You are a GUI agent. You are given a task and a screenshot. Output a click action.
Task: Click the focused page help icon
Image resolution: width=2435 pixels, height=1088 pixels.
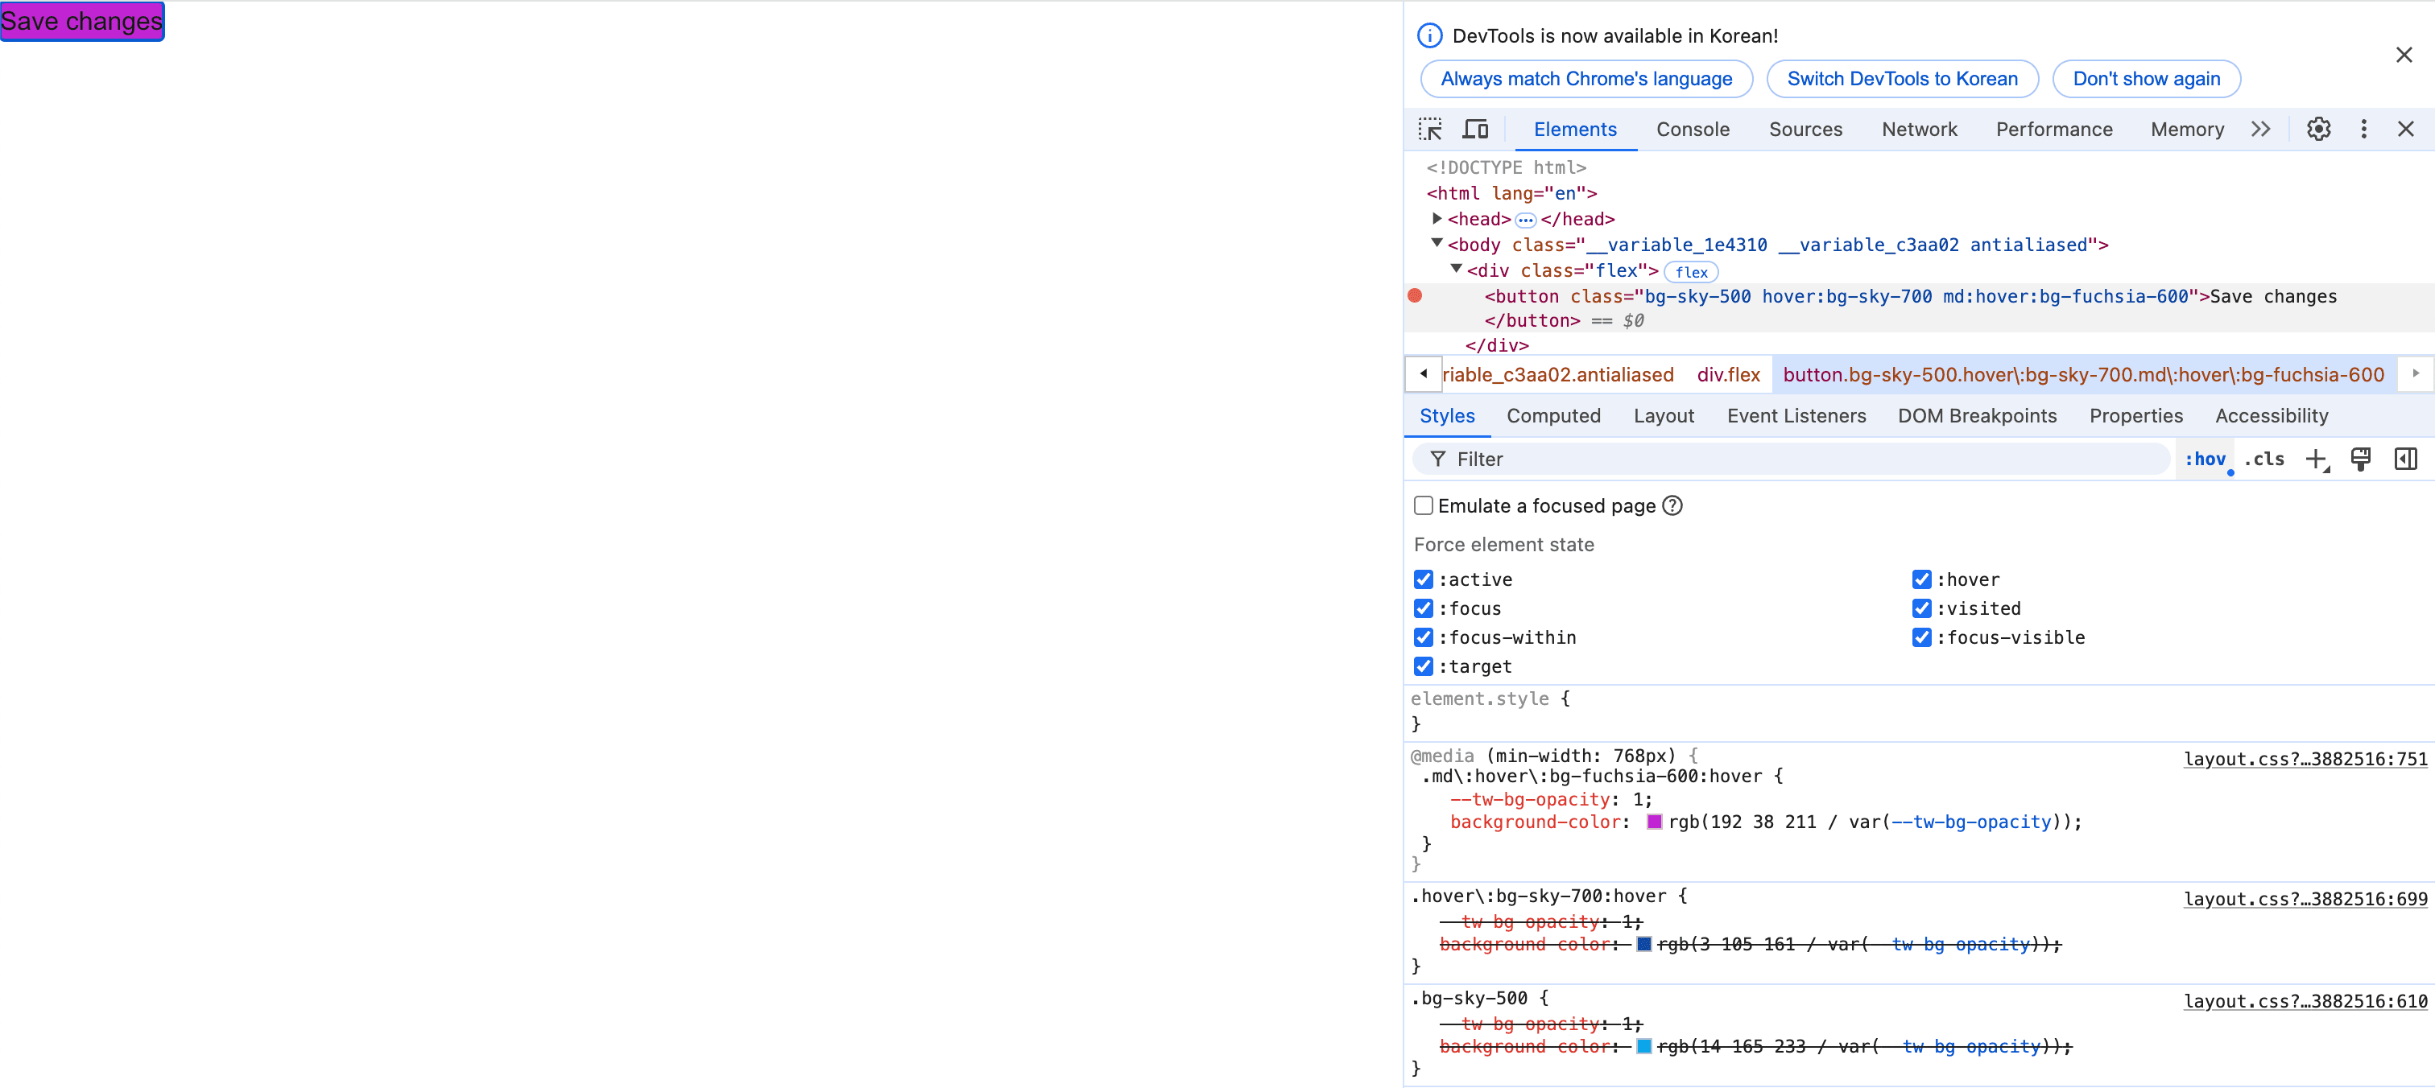[1672, 505]
